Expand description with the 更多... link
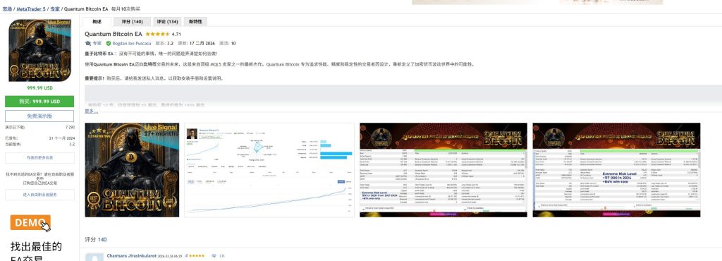This screenshot has height=261, width=722. point(91,111)
